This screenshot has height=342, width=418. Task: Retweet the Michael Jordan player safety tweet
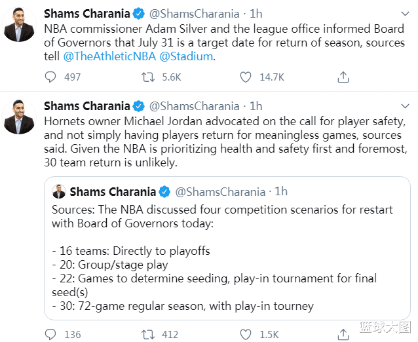(148, 334)
